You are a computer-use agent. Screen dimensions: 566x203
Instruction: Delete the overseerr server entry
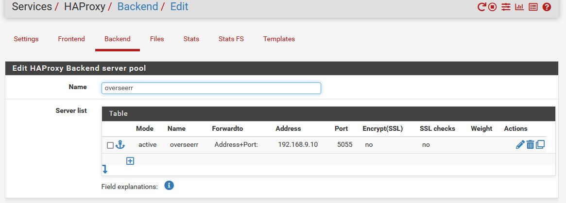530,145
